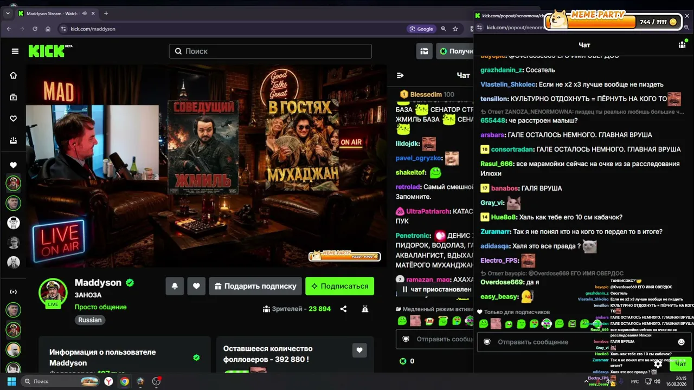Open the Просто общение category link

click(101, 307)
